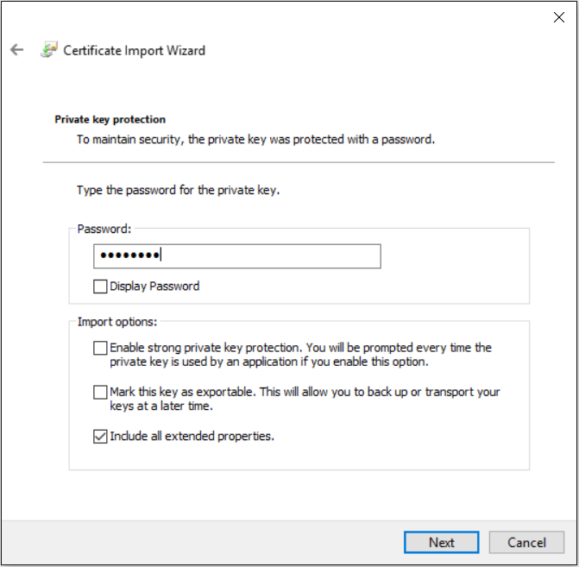The image size is (579, 567).
Task: Click the 'Import options:' group label
Action: pyautogui.click(x=117, y=322)
